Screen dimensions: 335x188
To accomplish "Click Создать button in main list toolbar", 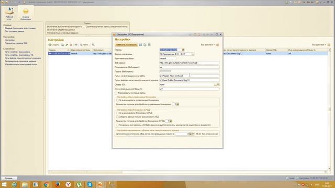I will coord(53,45).
